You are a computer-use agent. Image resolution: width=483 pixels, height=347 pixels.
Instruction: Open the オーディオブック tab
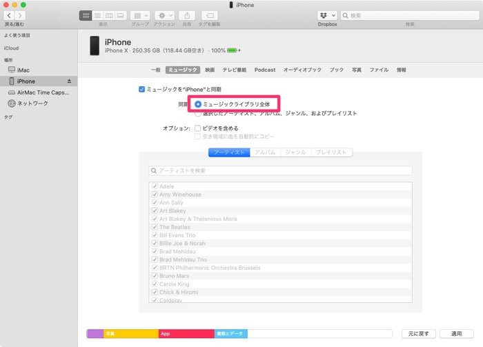[302, 70]
